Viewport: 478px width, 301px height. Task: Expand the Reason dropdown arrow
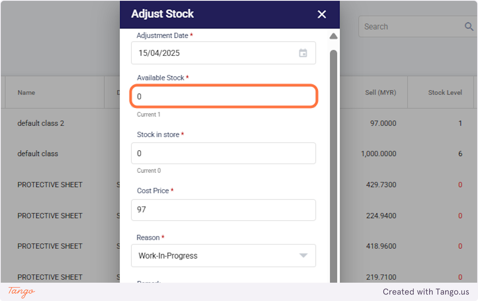304,256
